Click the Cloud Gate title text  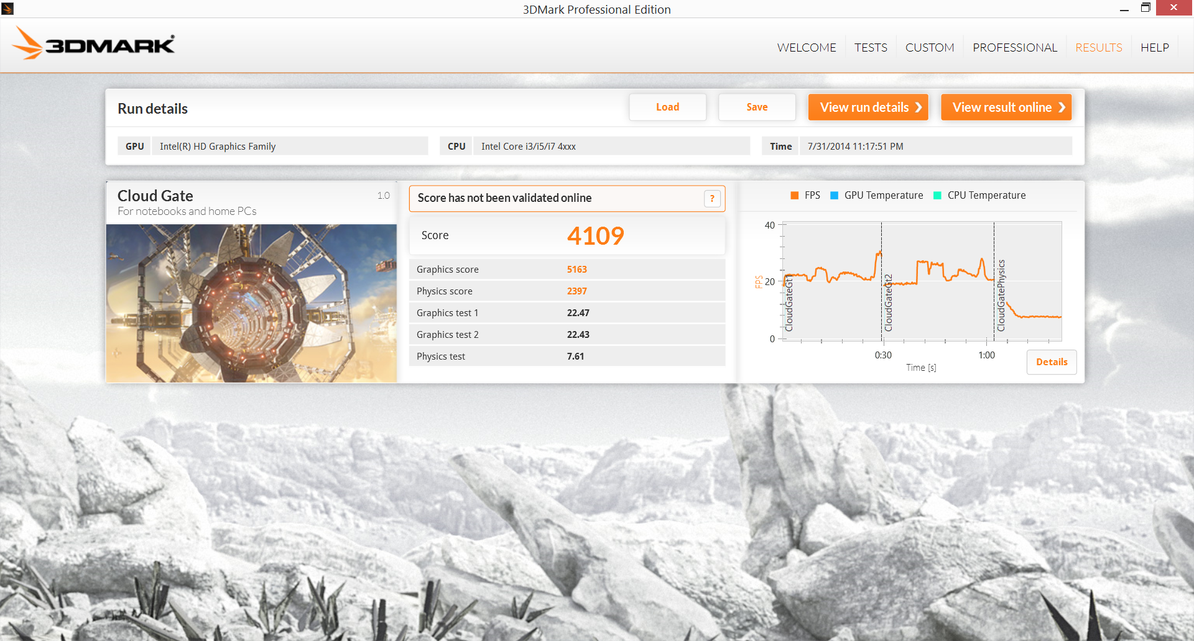tap(155, 196)
